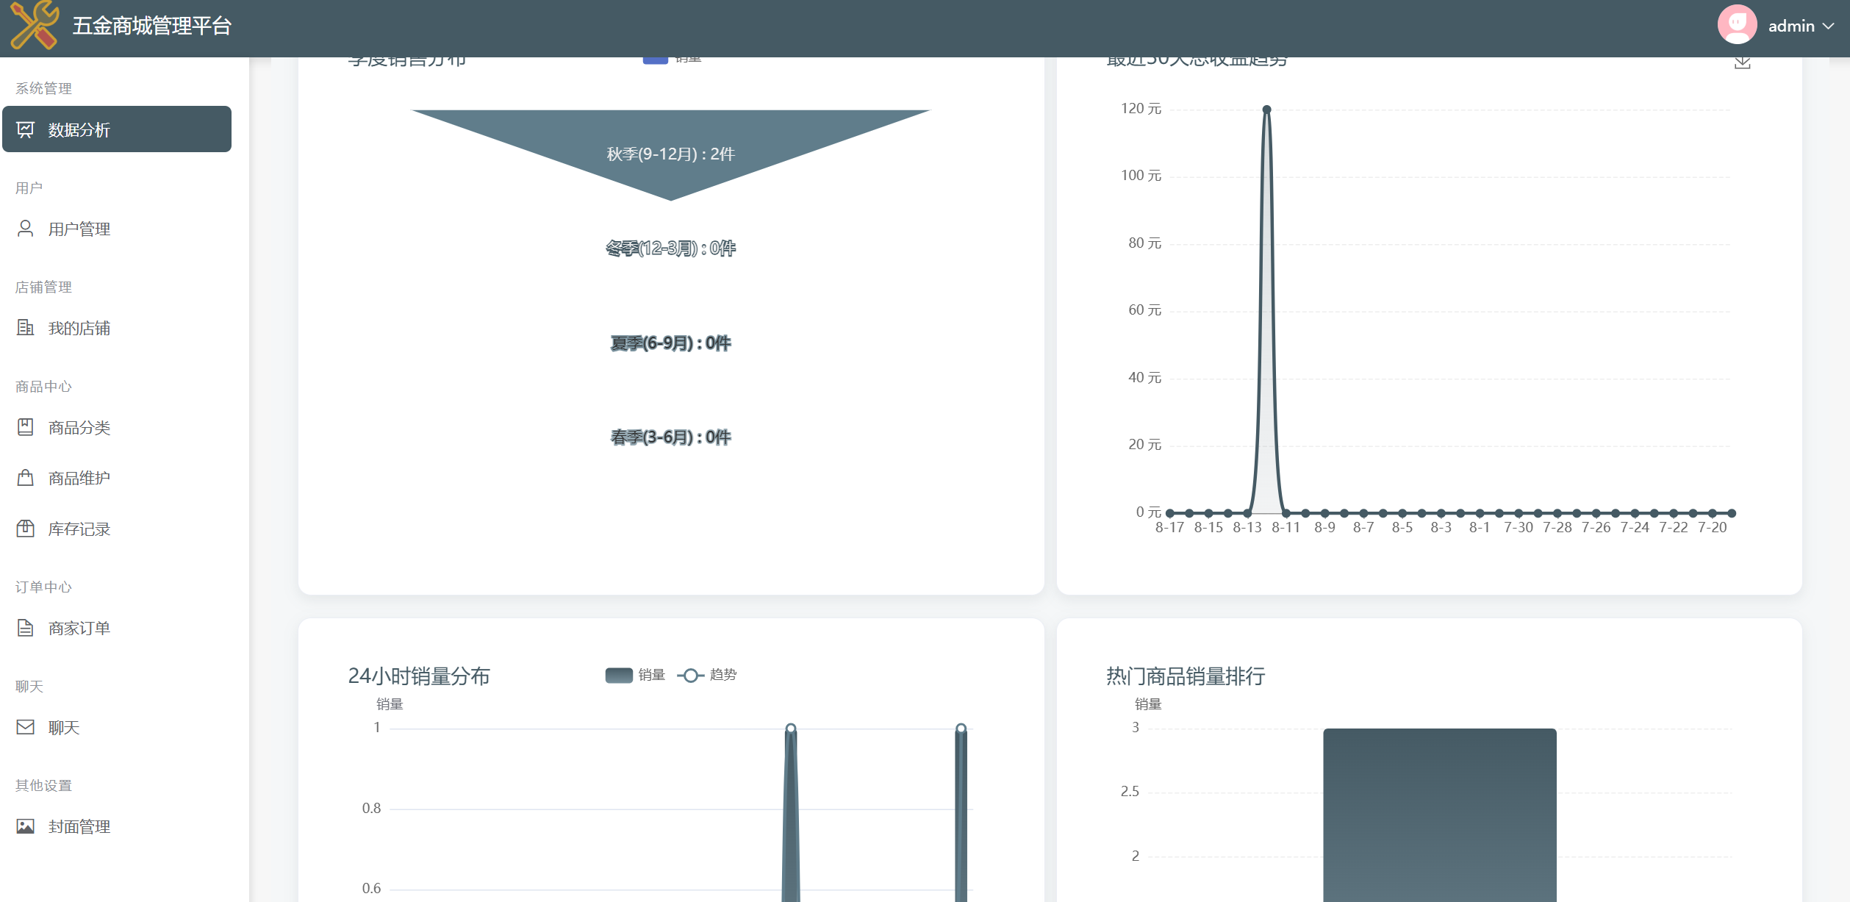Image resolution: width=1850 pixels, height=902 pixels.
Task: Expand the admin dropdown arrow
Action: click(x=1829, y=26)
